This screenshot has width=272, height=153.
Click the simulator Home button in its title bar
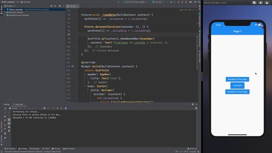(261, 3)
